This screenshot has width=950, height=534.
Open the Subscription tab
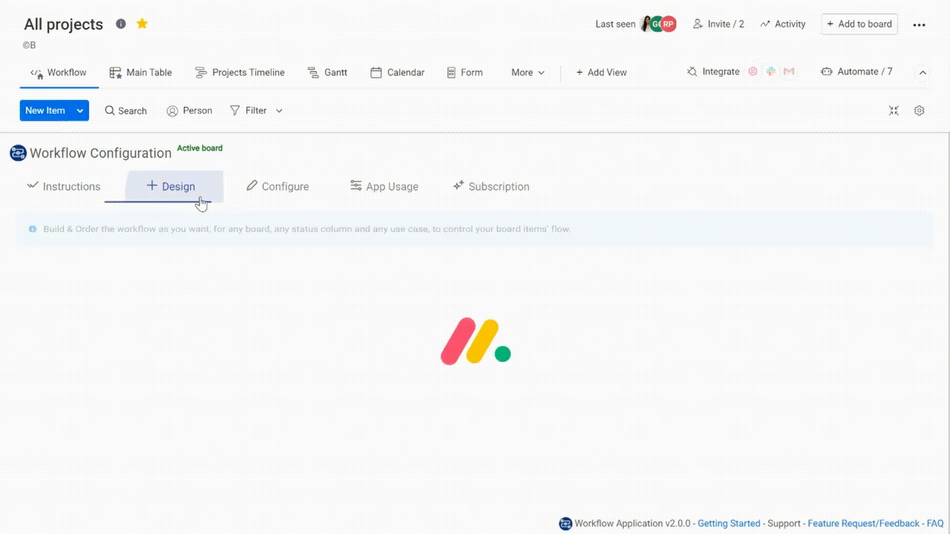tap(491, 186)
